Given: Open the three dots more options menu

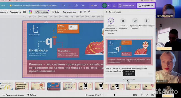Looking at the screenshot, I should [75, 27].
